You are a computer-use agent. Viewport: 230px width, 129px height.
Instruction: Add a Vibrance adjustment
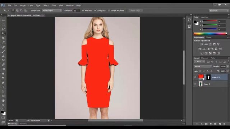tap(218, 44)
